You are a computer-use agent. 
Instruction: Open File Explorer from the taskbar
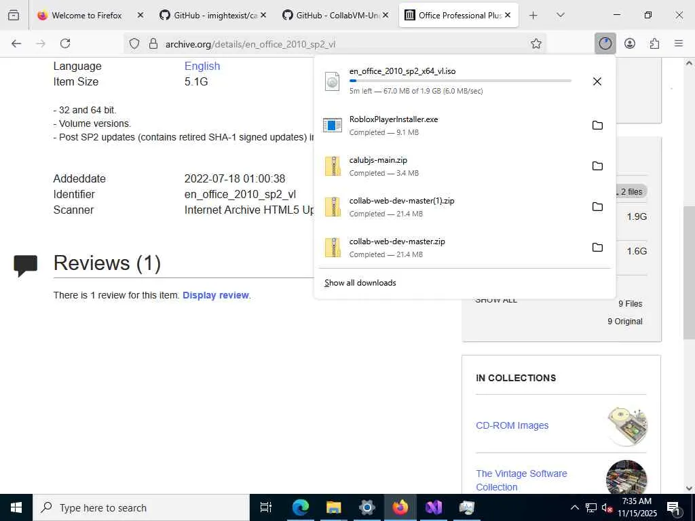(333, 507)
